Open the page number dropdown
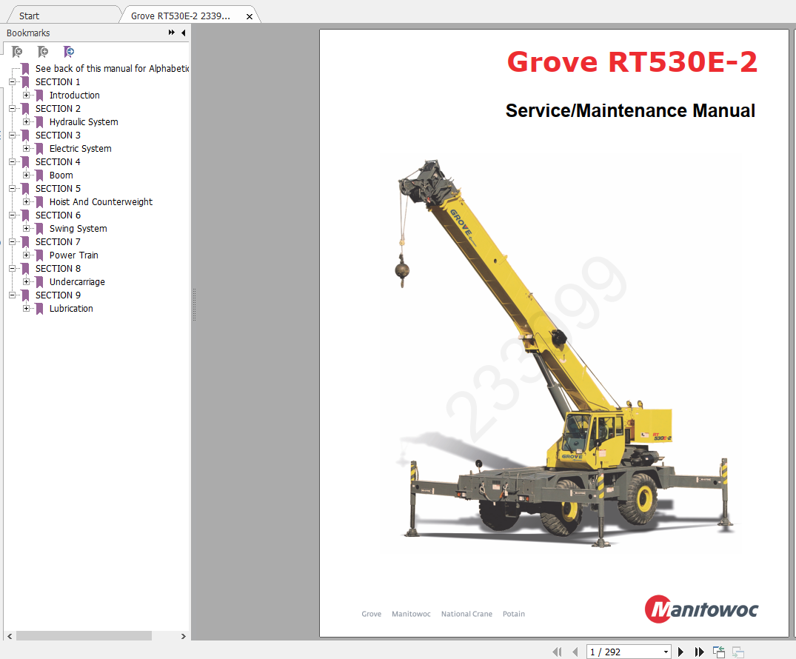Screen dimensions: 796x659 click(666, 652)
